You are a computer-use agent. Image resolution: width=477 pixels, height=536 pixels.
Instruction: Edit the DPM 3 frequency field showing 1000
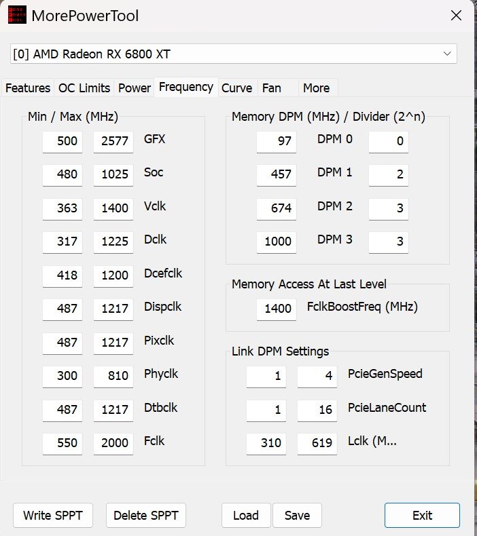point(277,242)
